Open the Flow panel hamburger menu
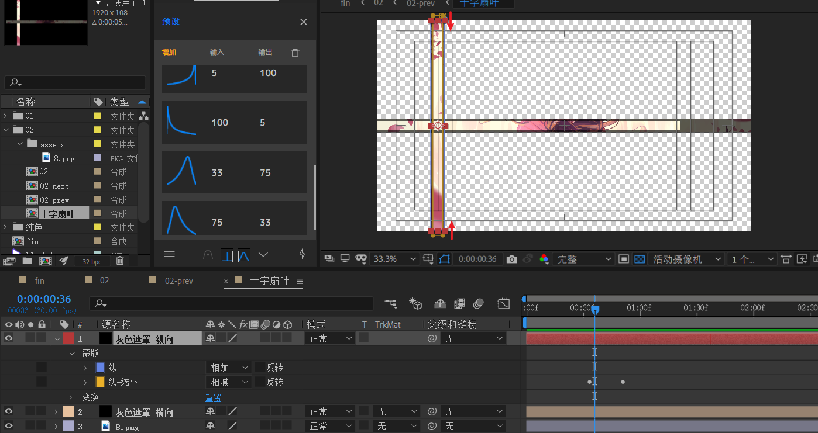This screenshot has height=433, width=818. coord(169,254)
